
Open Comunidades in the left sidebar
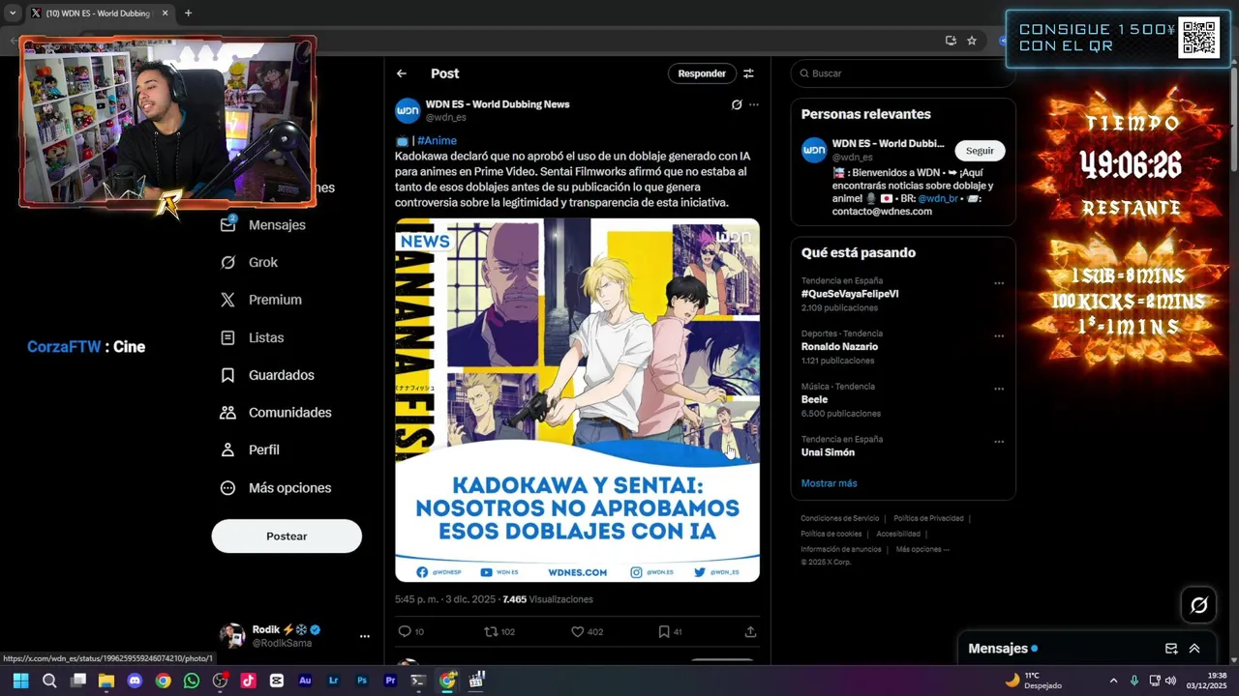click(x=276, y=413)
